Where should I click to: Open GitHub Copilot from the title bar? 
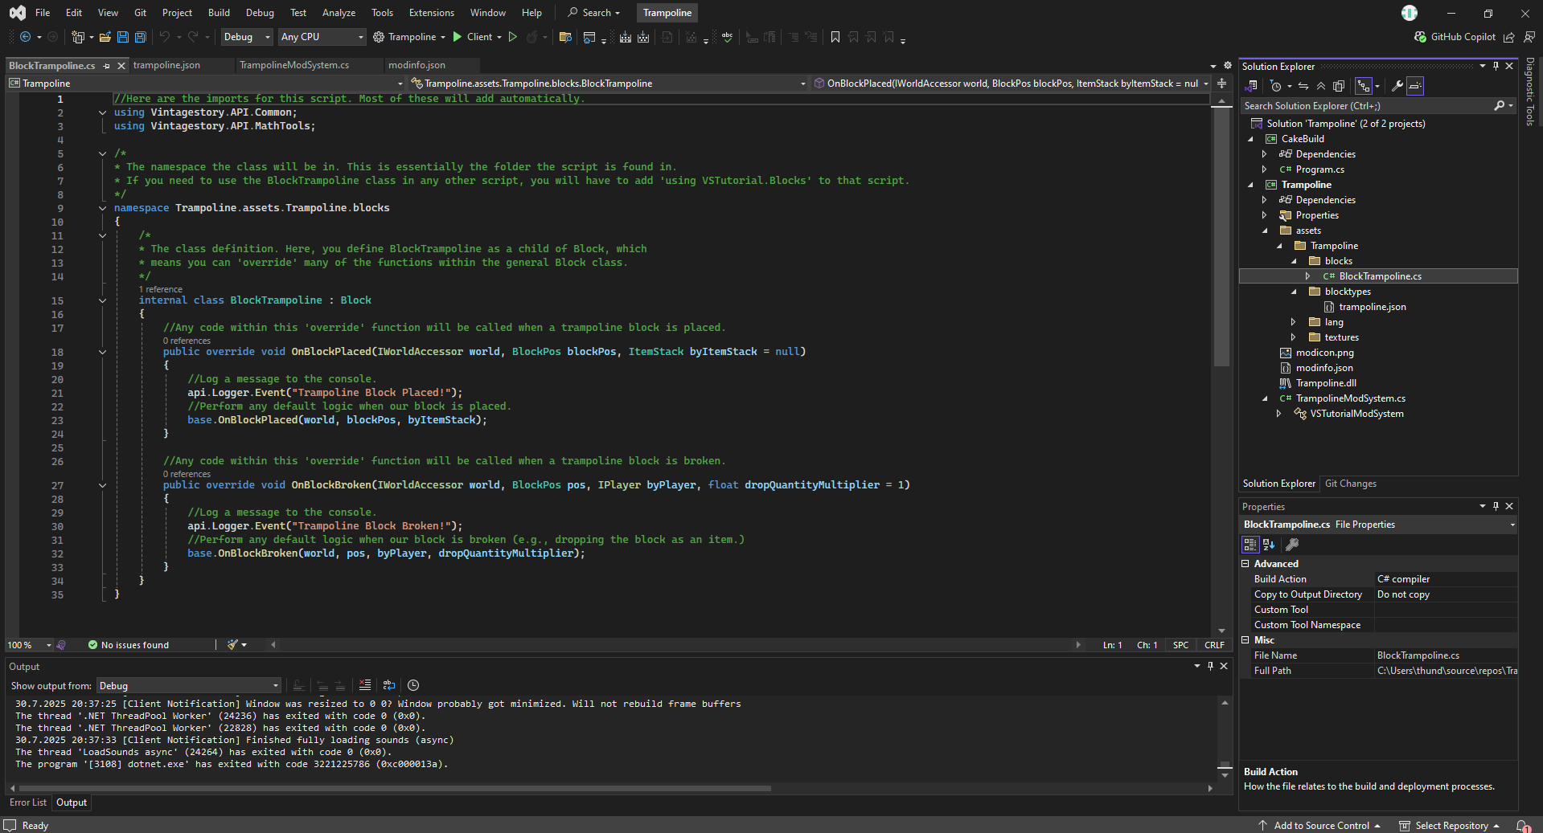click(1455, 37)
